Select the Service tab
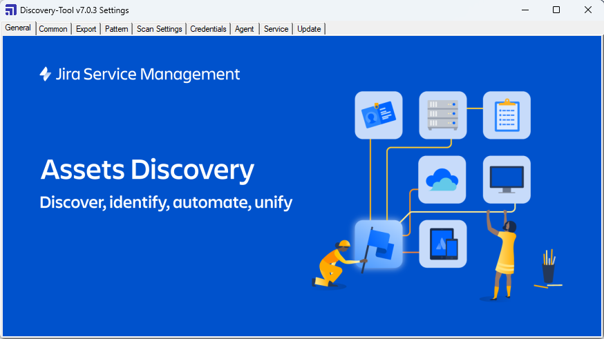The height and width of the screenshot is (339, 604). (x=276, y=29)
